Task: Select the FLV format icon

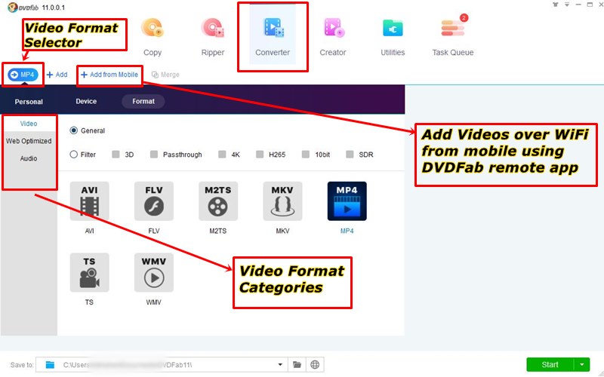Action: tap(154, 201)
